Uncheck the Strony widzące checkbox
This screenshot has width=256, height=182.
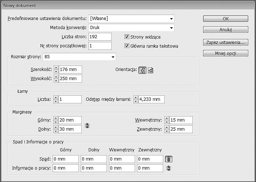127,37
